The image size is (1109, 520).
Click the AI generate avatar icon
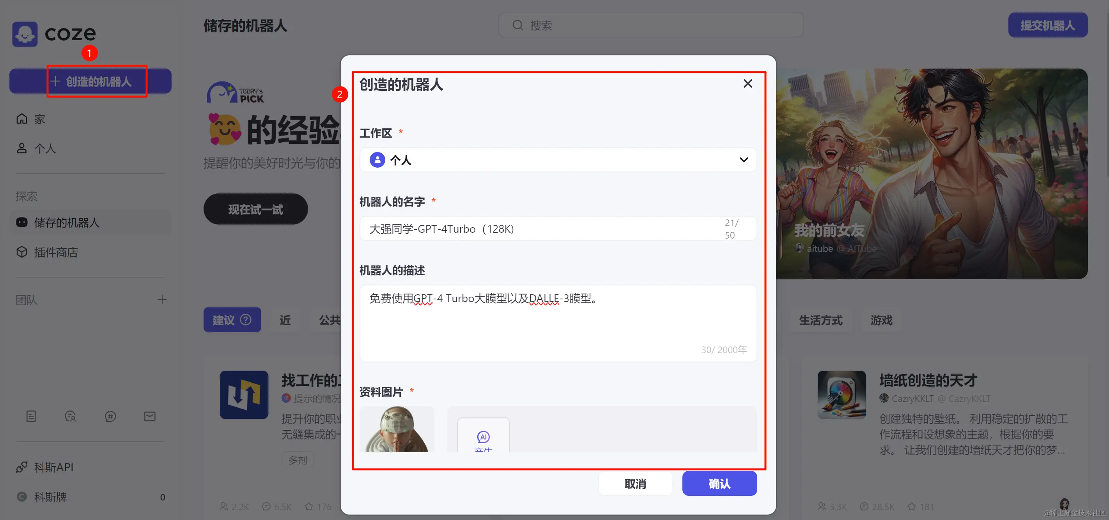point(483,437)
